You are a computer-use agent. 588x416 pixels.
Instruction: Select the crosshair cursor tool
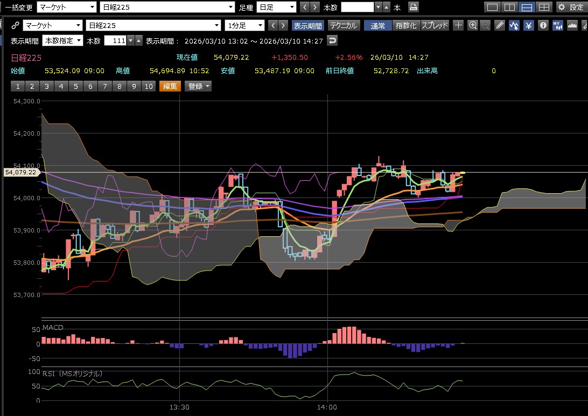pos(458,25)
